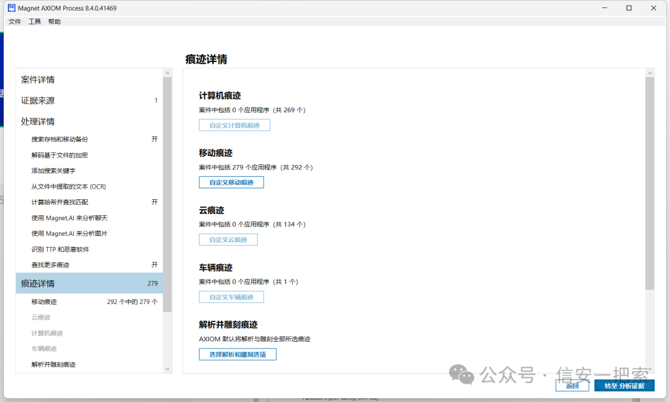Open 使用 Magnet.AI 来分析图片 option
670x402 pixels.
[89, 234]
